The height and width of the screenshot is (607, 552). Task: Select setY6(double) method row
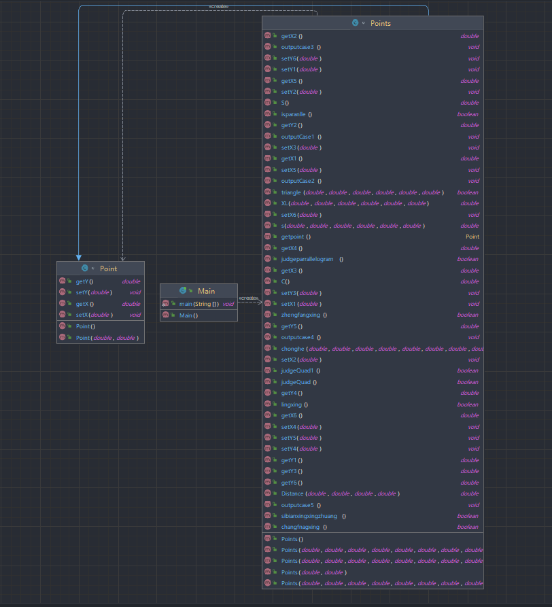point(373,58)
